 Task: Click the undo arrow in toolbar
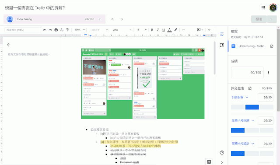click(x=45, y=30)
